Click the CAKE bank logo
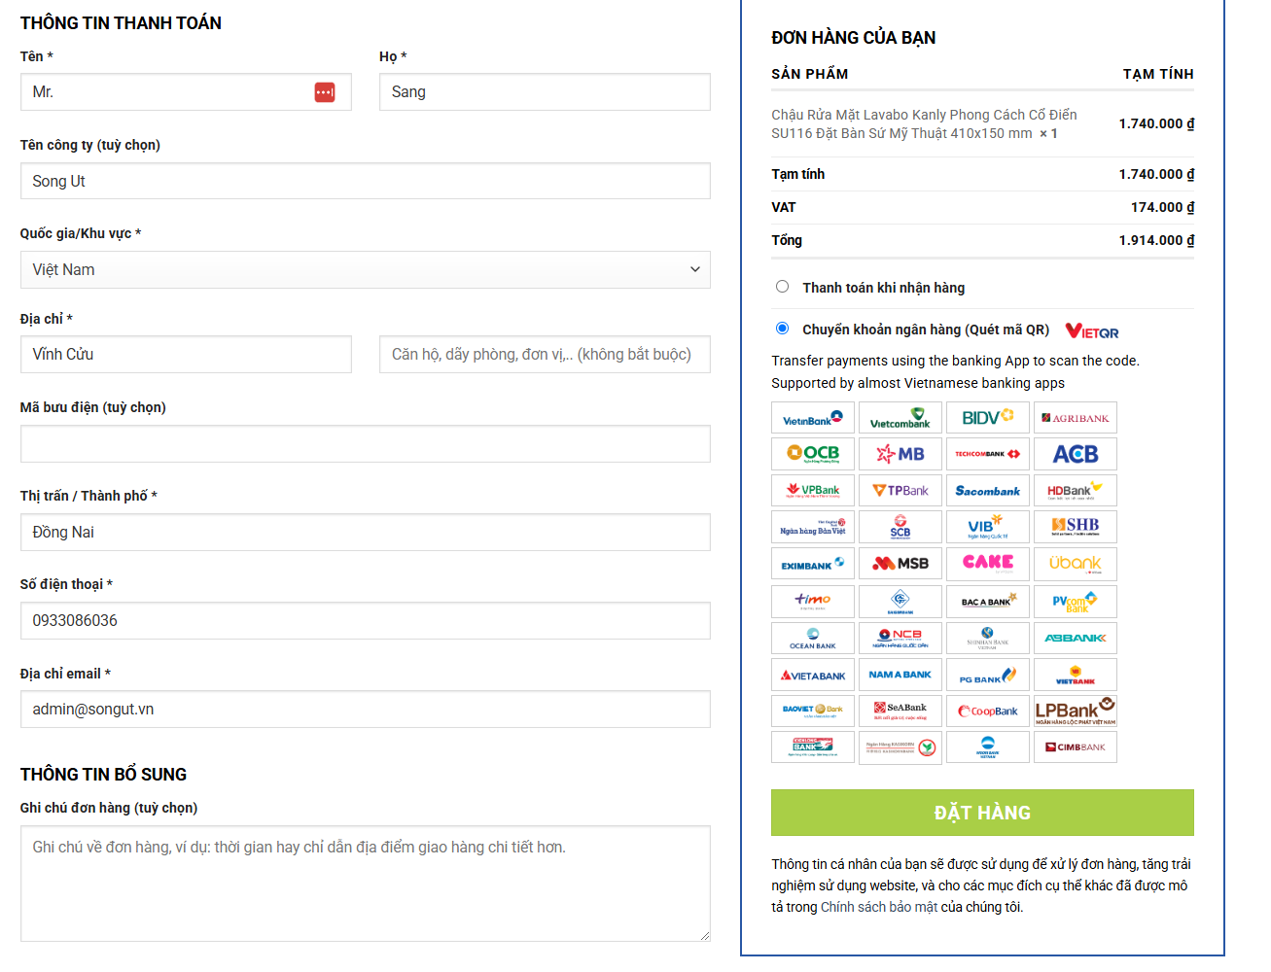The image size is (1271, 972). (x=987, y=564)
